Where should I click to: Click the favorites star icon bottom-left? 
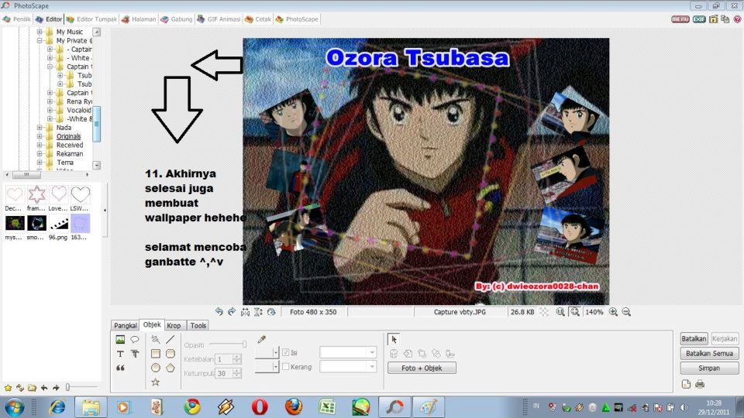pyautogui.click(x=8, y=388)
